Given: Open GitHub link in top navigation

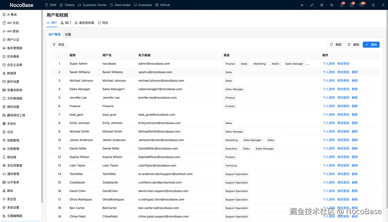Looking at the screenshot, I should coord(163,5).
